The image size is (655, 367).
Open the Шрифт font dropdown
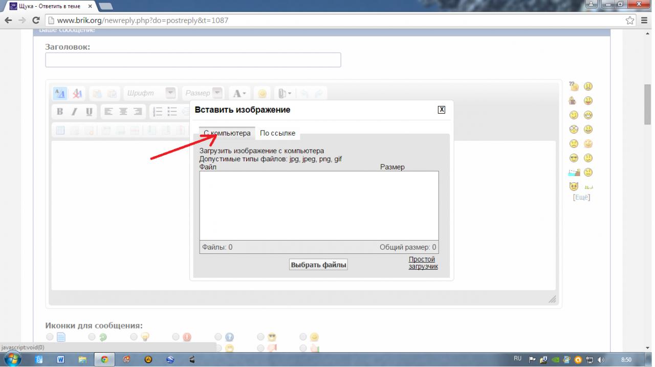pos(171,93)
